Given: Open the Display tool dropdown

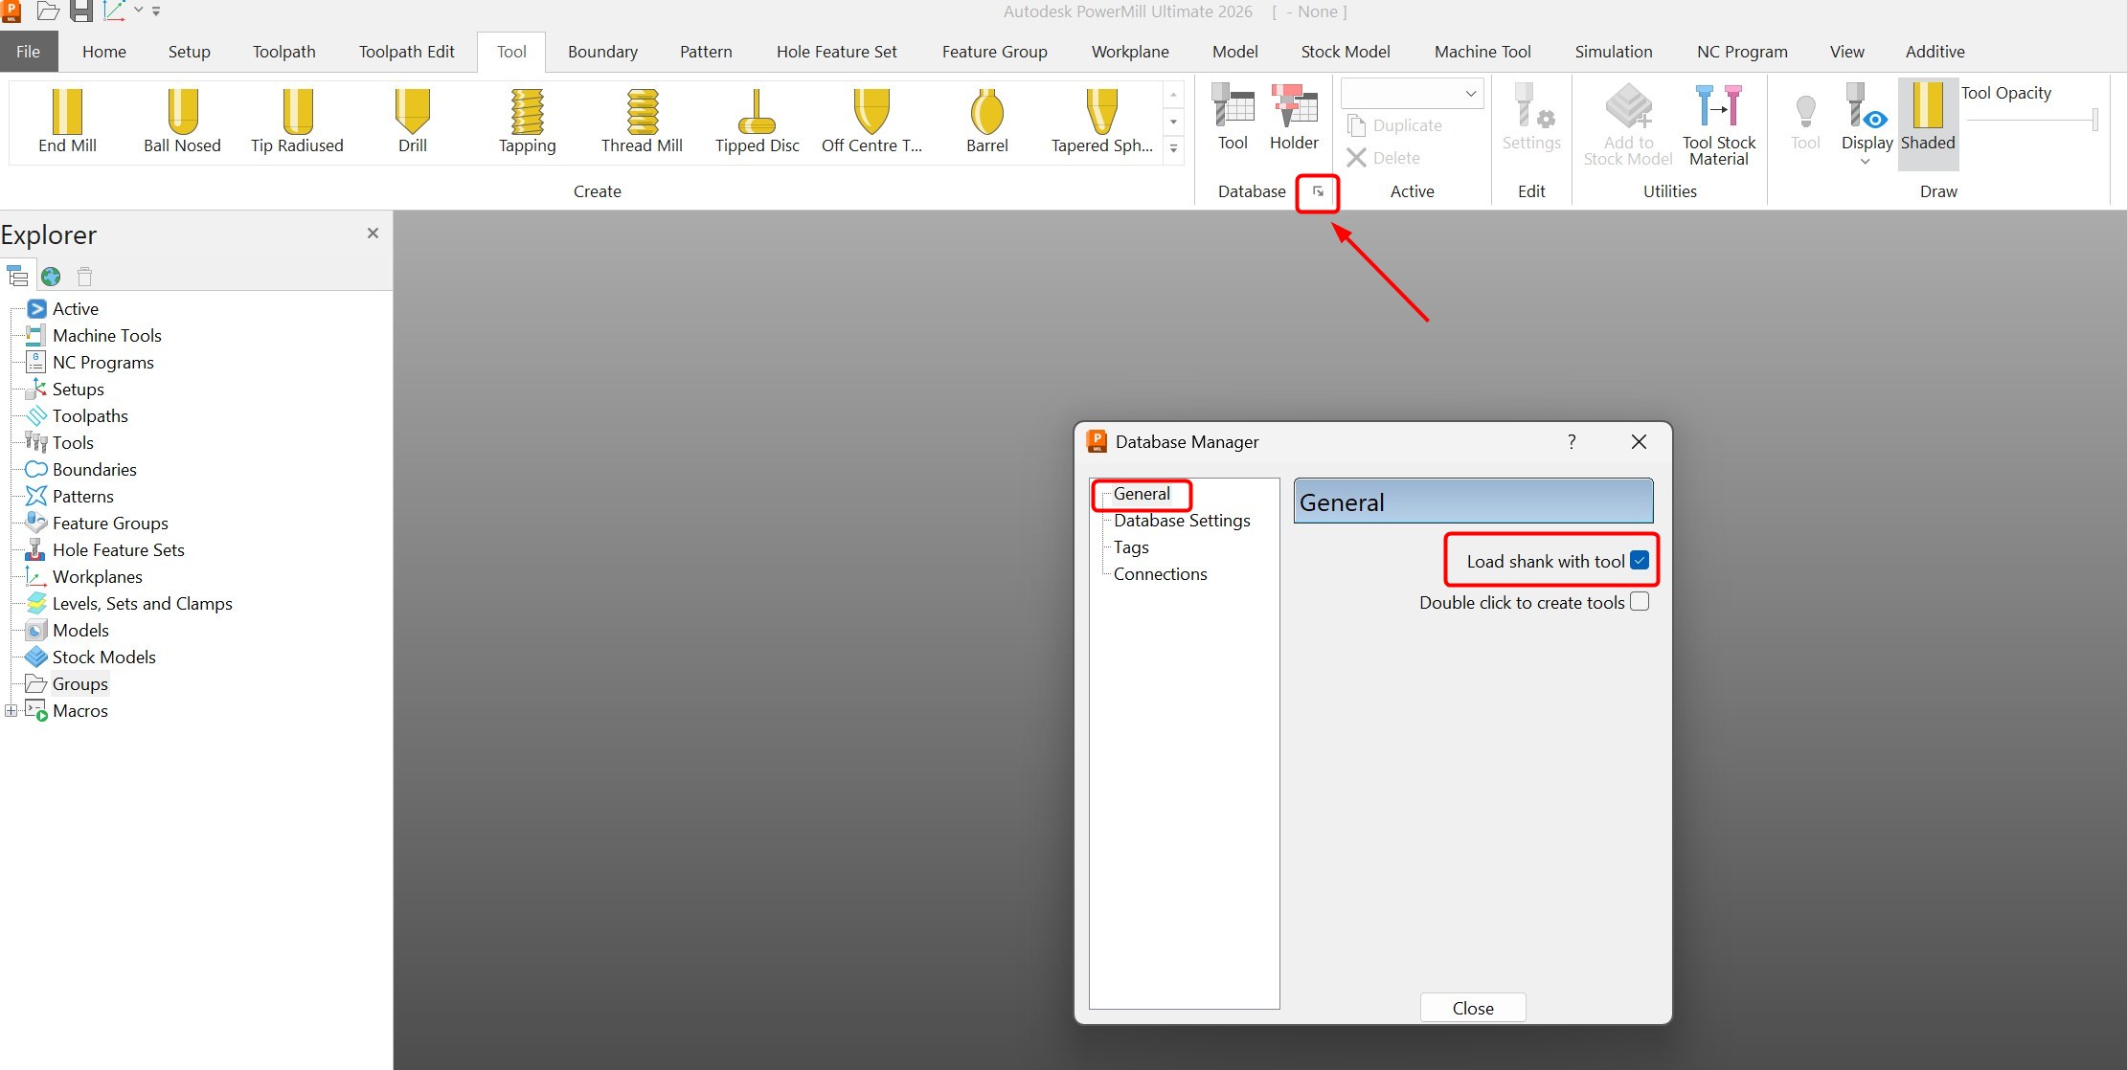Looking at the screenshot, I should pos(1866,161).
